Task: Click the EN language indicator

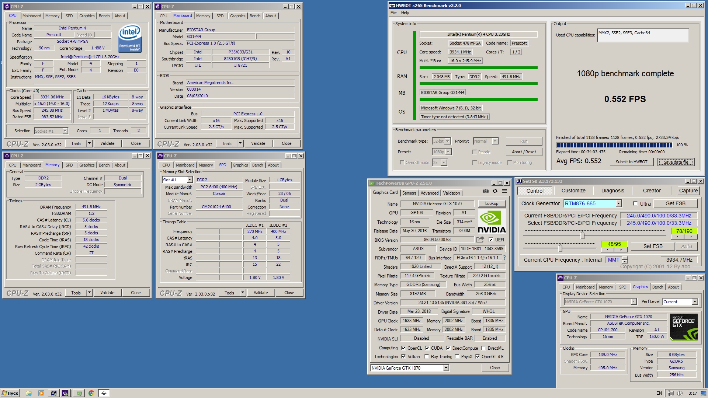Action: [x=659, y=393]
